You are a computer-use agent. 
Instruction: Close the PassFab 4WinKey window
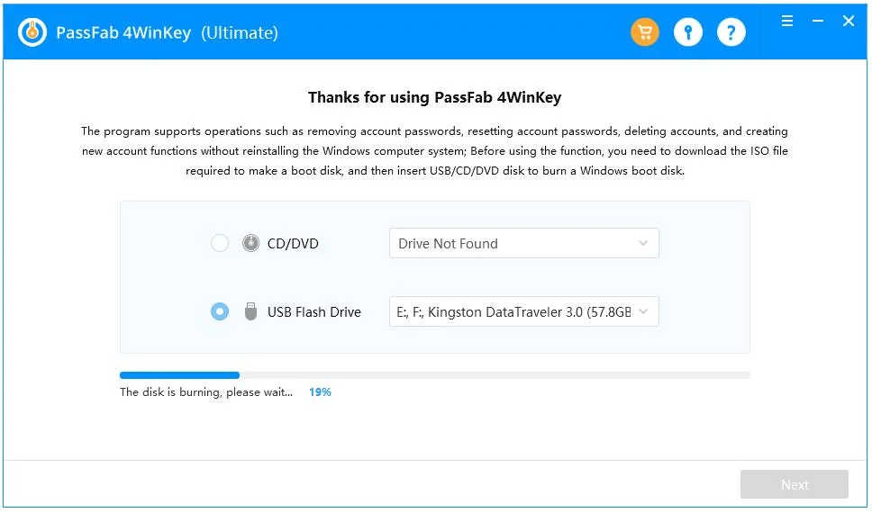point(849,21)
